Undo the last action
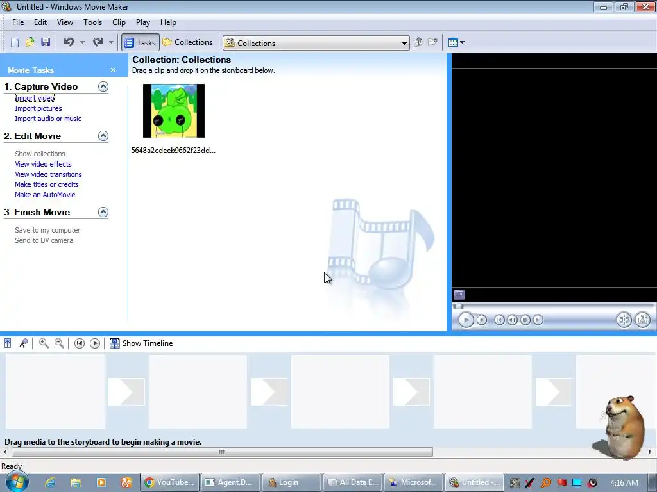Viewport: 657px width, 492px height. pos(69,42)
